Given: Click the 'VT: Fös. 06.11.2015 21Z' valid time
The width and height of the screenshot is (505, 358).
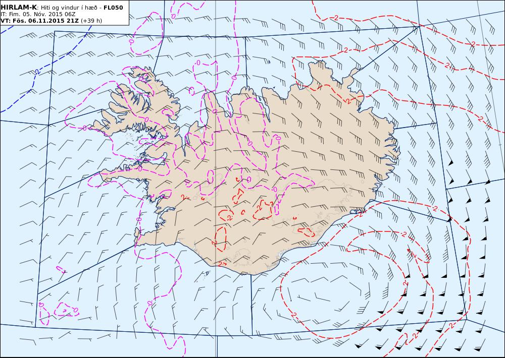Looking at the screenshot, I should click(x=39, y=21).
